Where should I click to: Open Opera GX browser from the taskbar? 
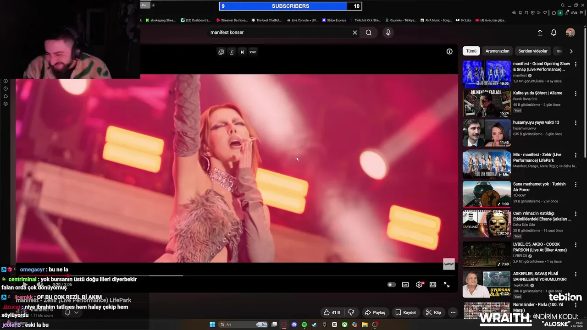[x=284, y=324]
